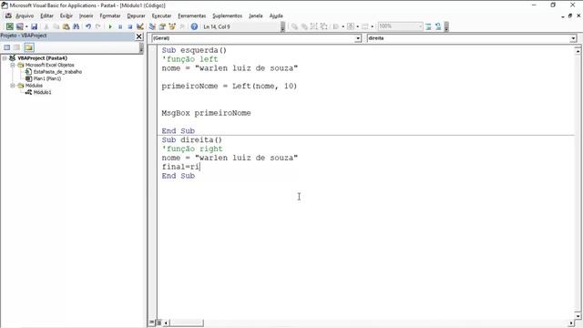Open the Arquivo menu

pyautogui.click(x=25, y=15)
